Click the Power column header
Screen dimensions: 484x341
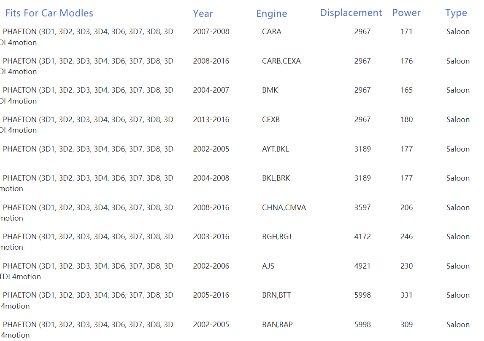click(x=406, y=13)
